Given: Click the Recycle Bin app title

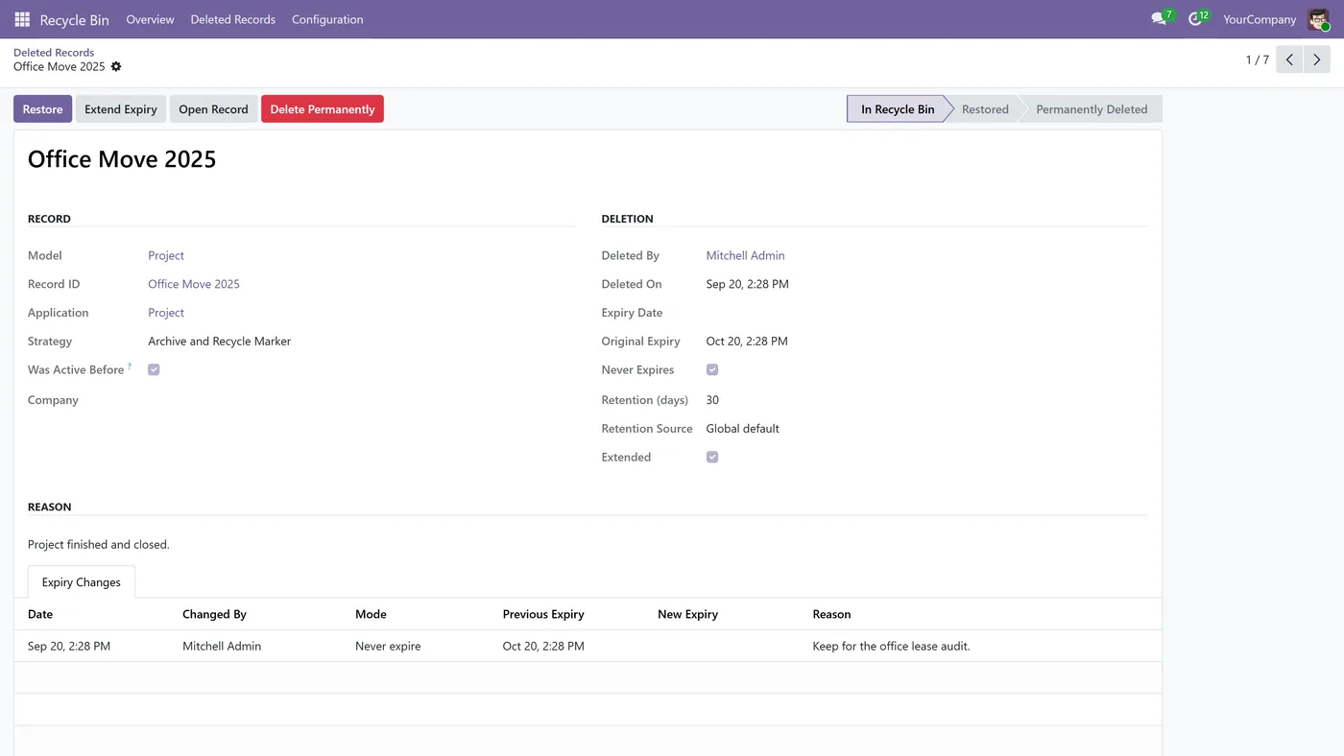Looking at the screenshot, I should pyautogui.click(x=74, y=19).
